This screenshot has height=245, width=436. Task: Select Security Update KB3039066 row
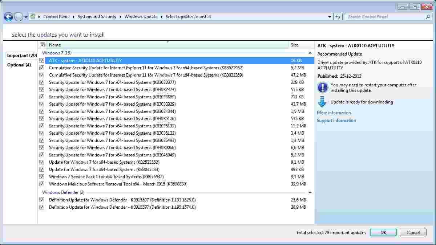[x=176, y=148]
